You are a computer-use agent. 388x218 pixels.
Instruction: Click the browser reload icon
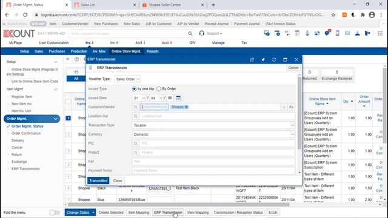click(25, 15)
